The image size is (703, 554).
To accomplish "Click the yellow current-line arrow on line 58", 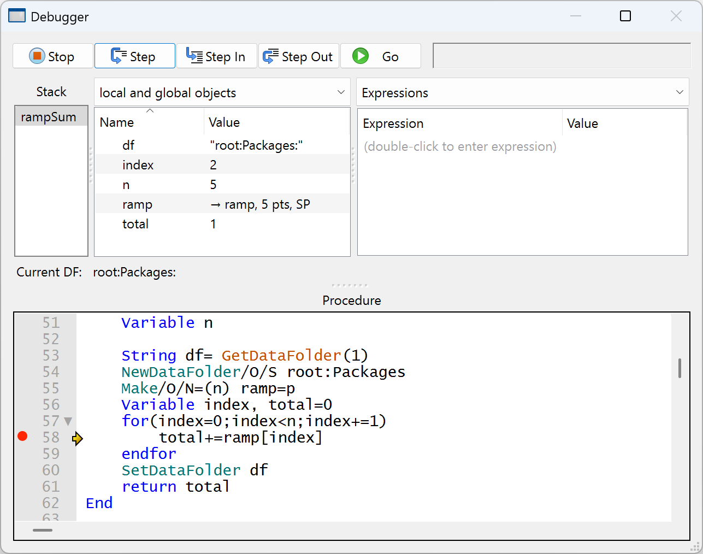I will click(x=78, y=438).
